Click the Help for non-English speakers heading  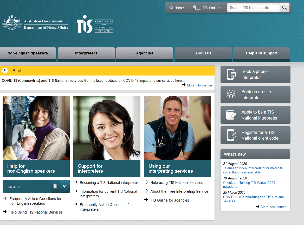(x=31, y=168)
